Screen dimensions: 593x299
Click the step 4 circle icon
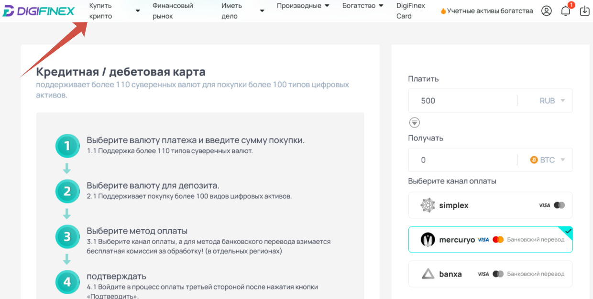point(67,282)
